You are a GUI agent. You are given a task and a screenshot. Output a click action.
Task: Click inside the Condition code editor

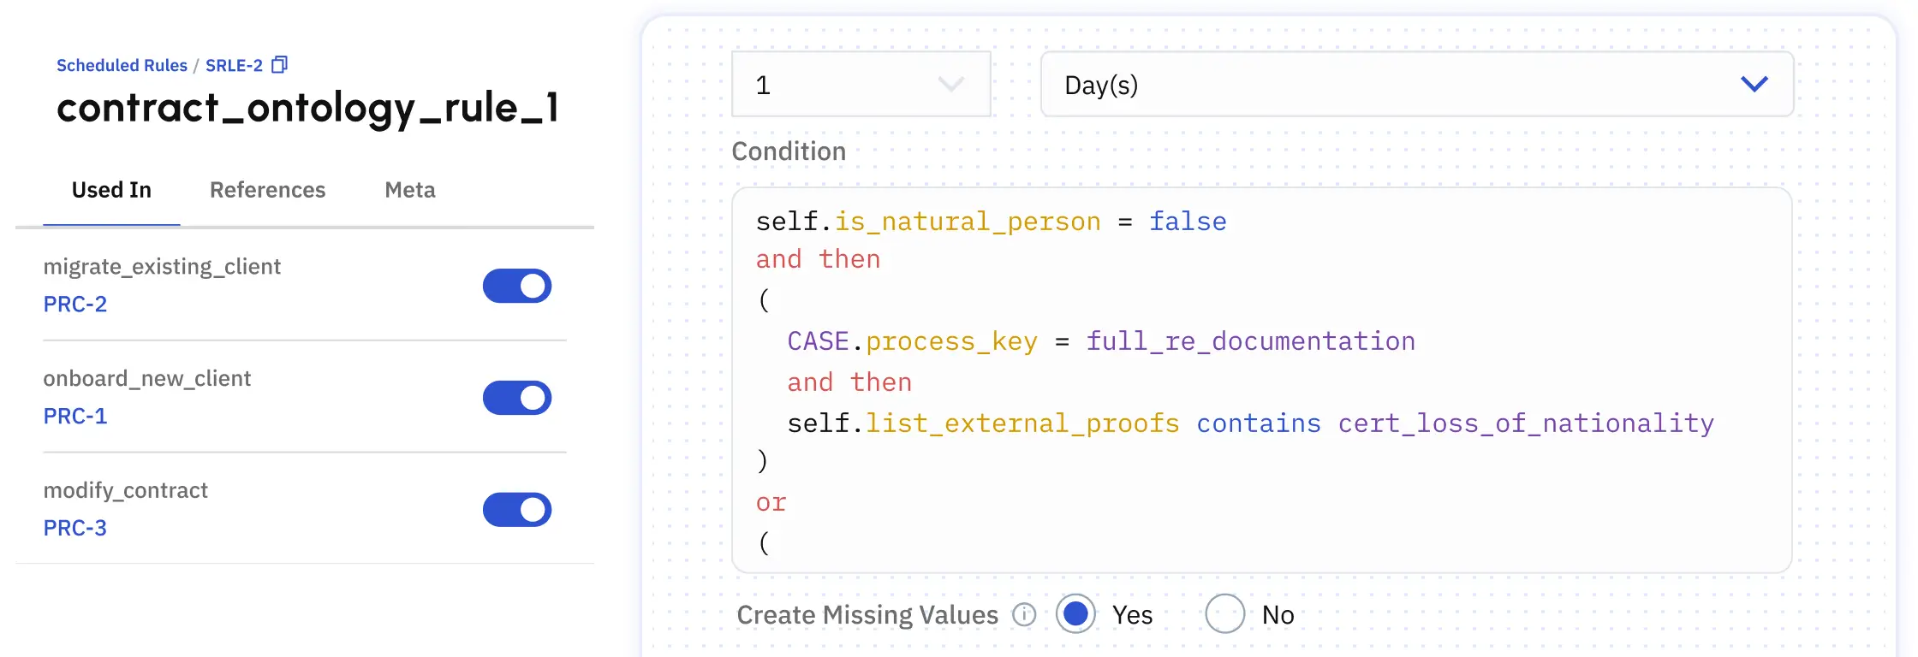pos(1262,380)
